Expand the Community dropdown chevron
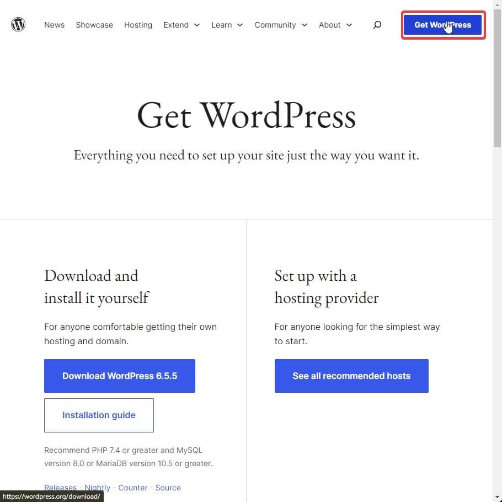502x502 pixels. click(x=305, y=25)
